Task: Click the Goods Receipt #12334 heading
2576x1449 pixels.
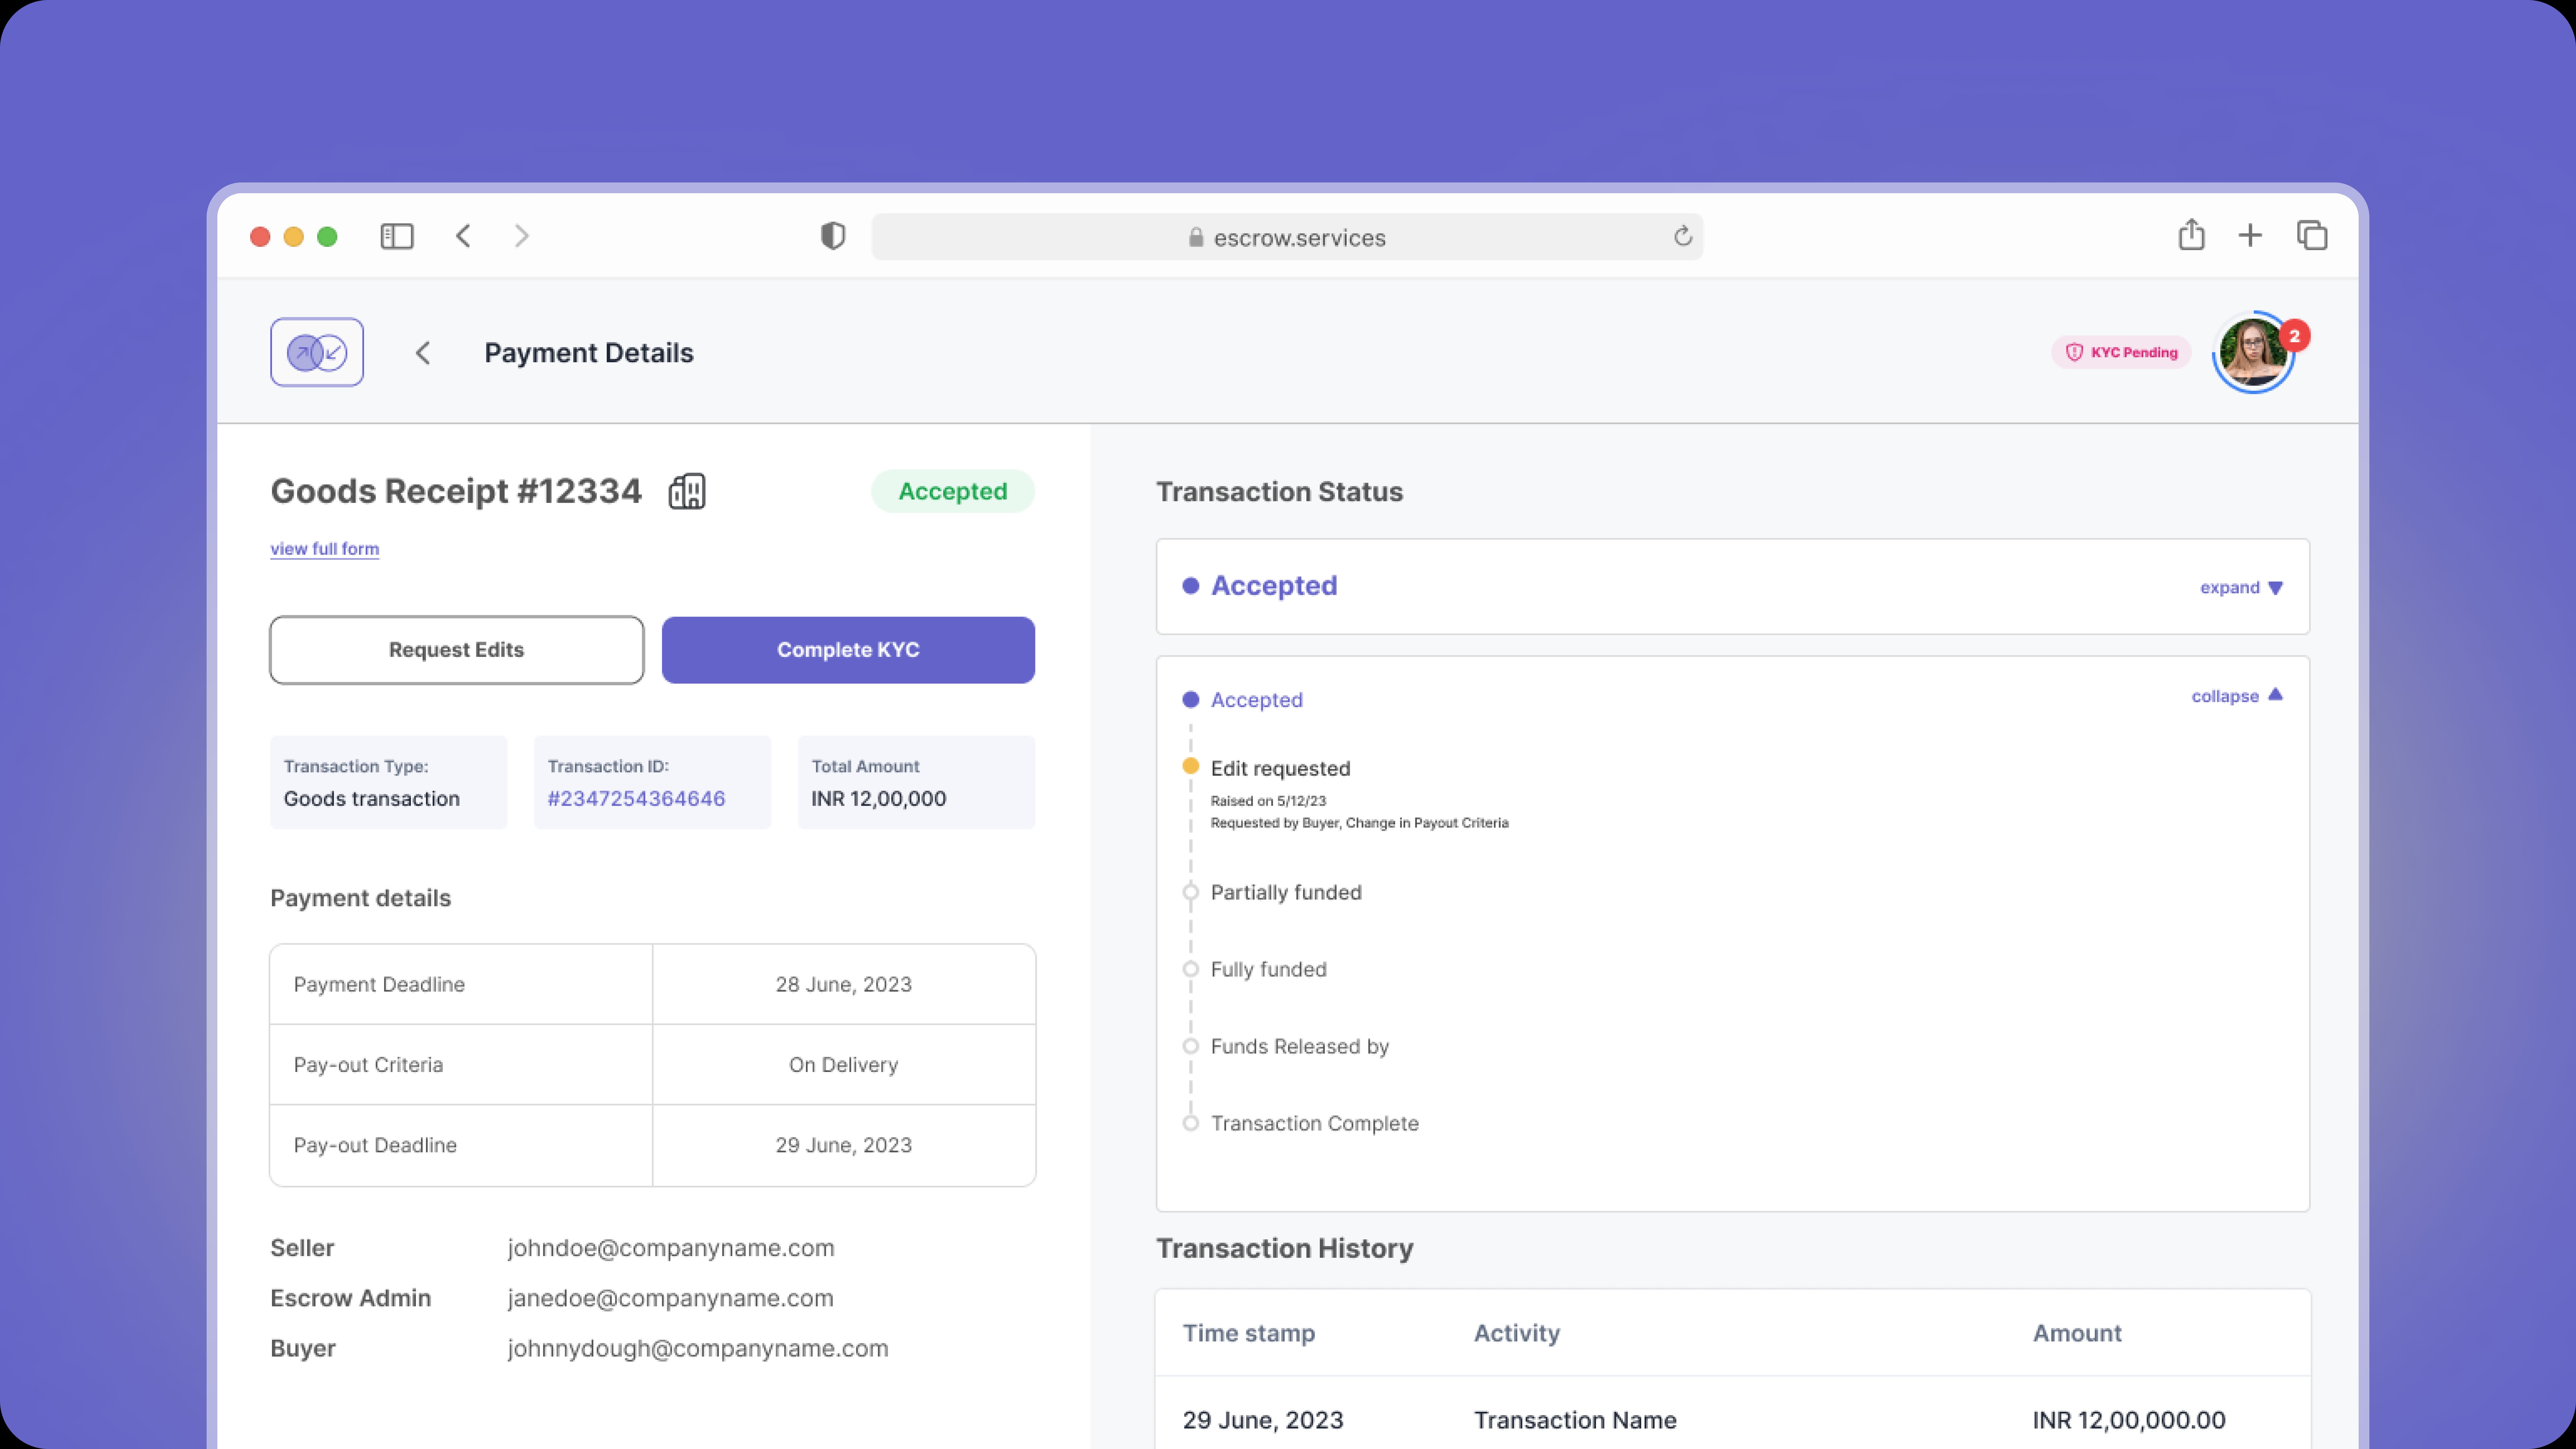Action: pyautogui.click(x=456, y=491)
